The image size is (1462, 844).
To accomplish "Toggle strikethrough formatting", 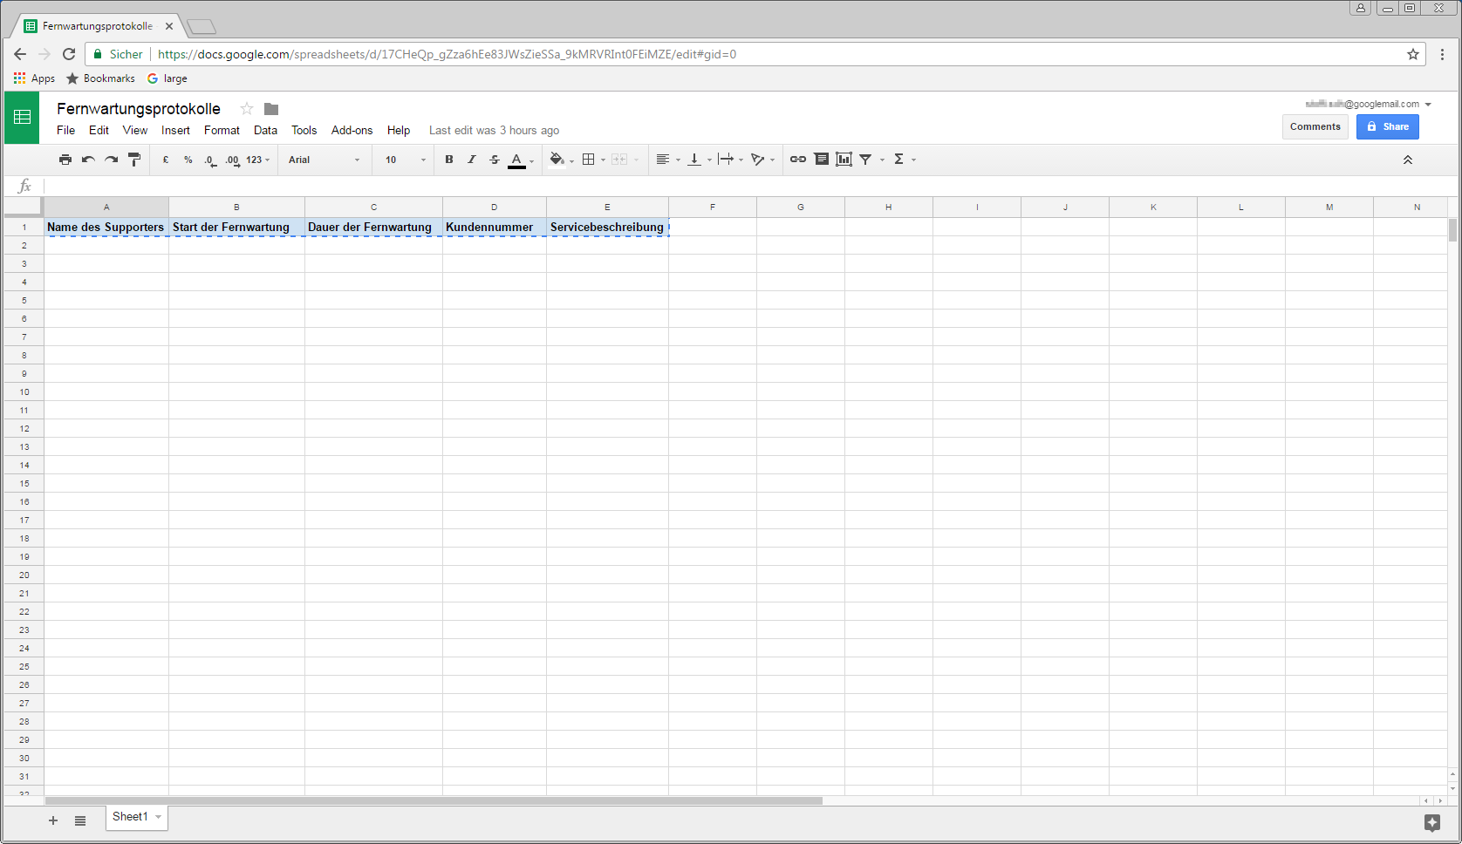I will coord(495,160).
